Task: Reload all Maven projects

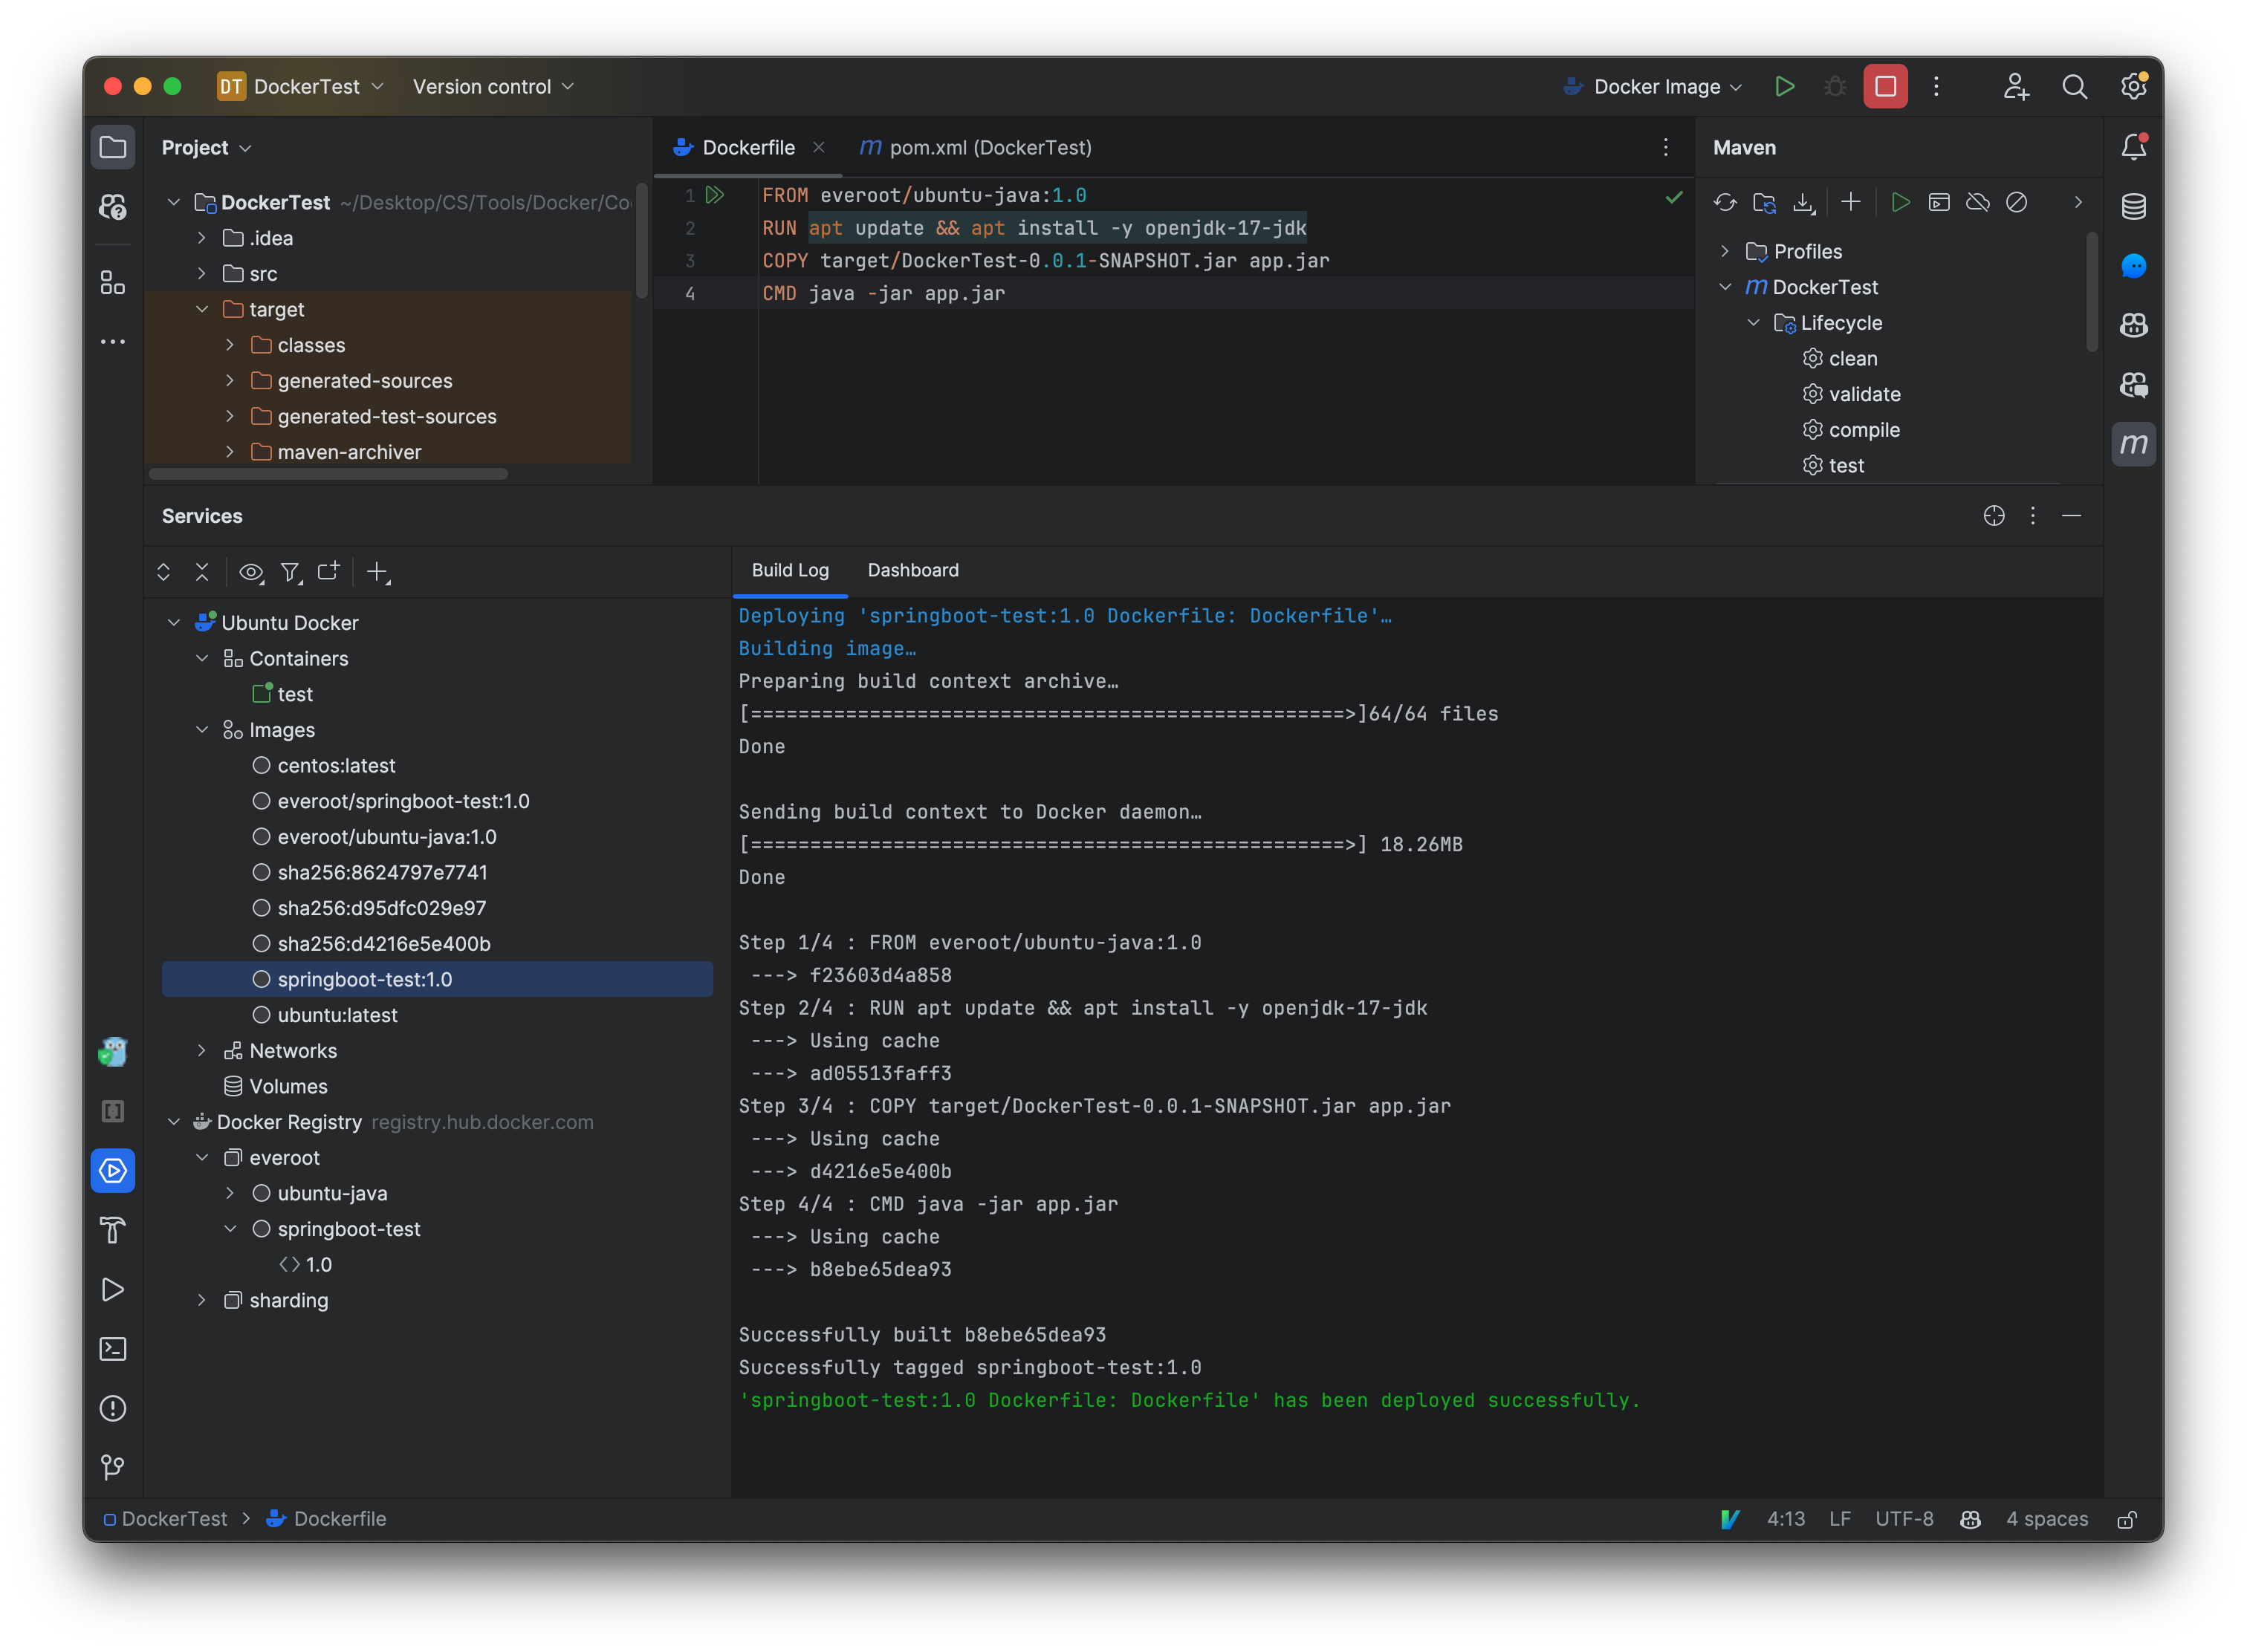Action: point(1725,203)
